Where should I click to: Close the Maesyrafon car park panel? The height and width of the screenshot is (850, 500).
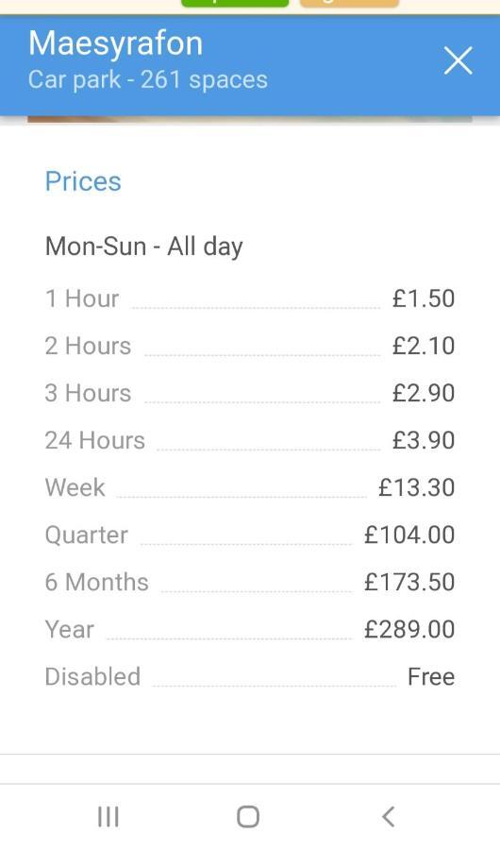[458, 60]
